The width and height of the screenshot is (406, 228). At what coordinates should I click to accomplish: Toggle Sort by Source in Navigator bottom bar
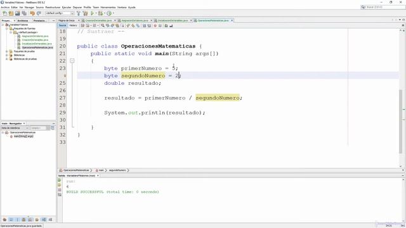point(50,220)
